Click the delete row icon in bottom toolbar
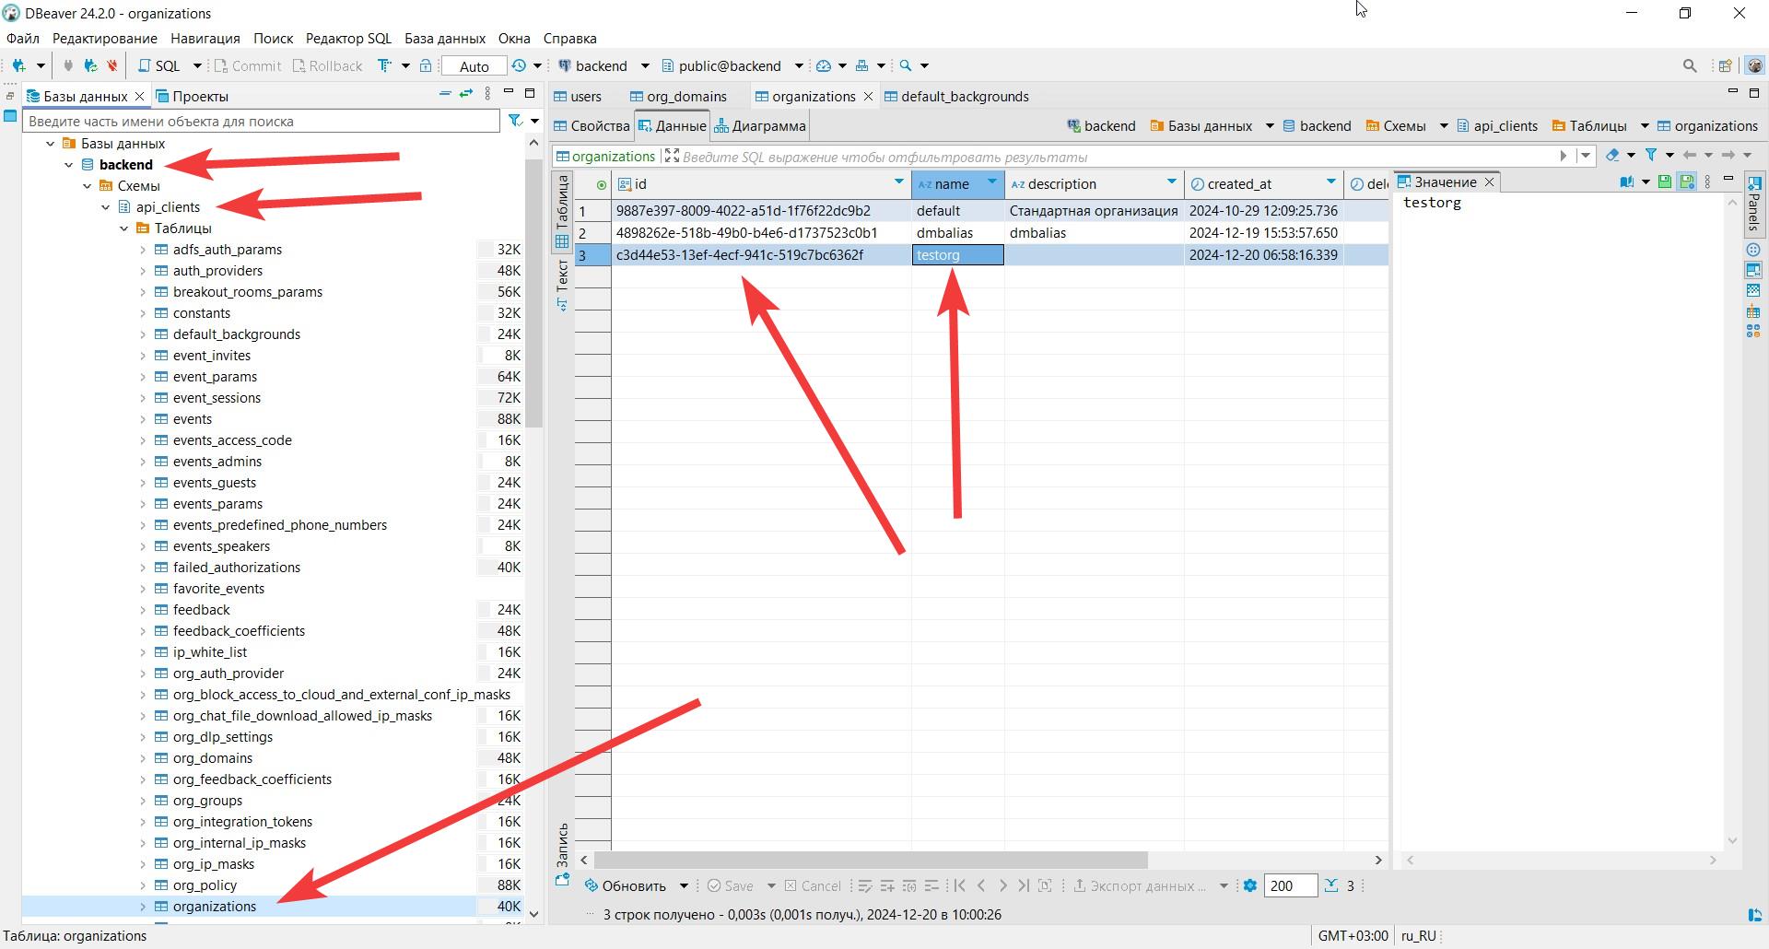The width and height of the screenshot is (1769, 949). [x=931, y=885]
